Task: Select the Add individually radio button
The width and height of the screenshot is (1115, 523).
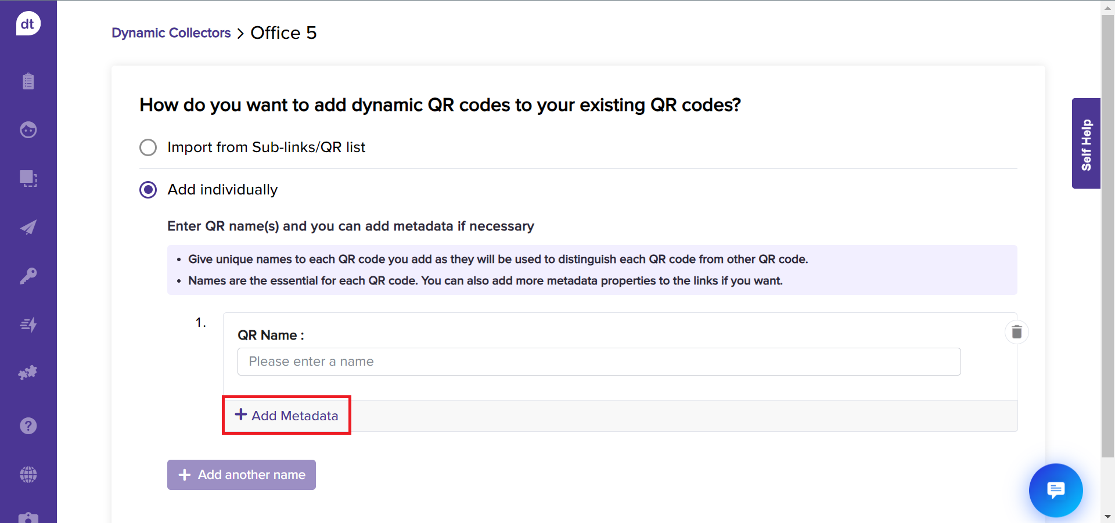Action: click(x=148, y=190)
